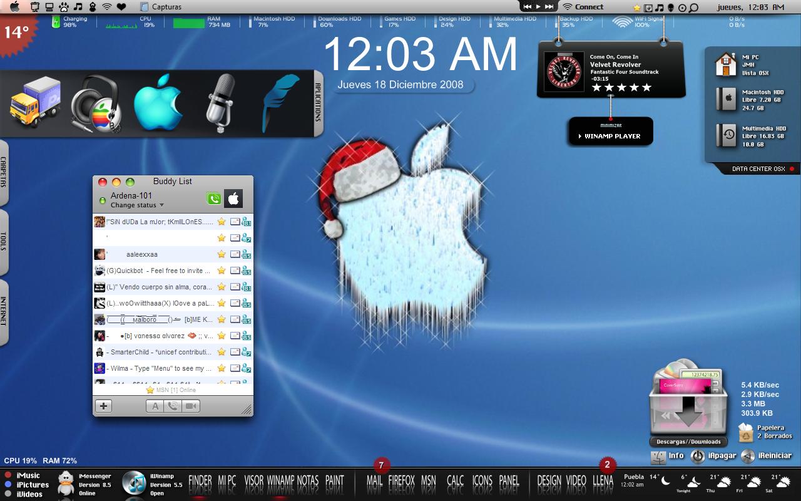This screenshot has height=501, width=801.
Task: Toggle favorite star for aaleexxaa
Action: click(x=221, y=254)
